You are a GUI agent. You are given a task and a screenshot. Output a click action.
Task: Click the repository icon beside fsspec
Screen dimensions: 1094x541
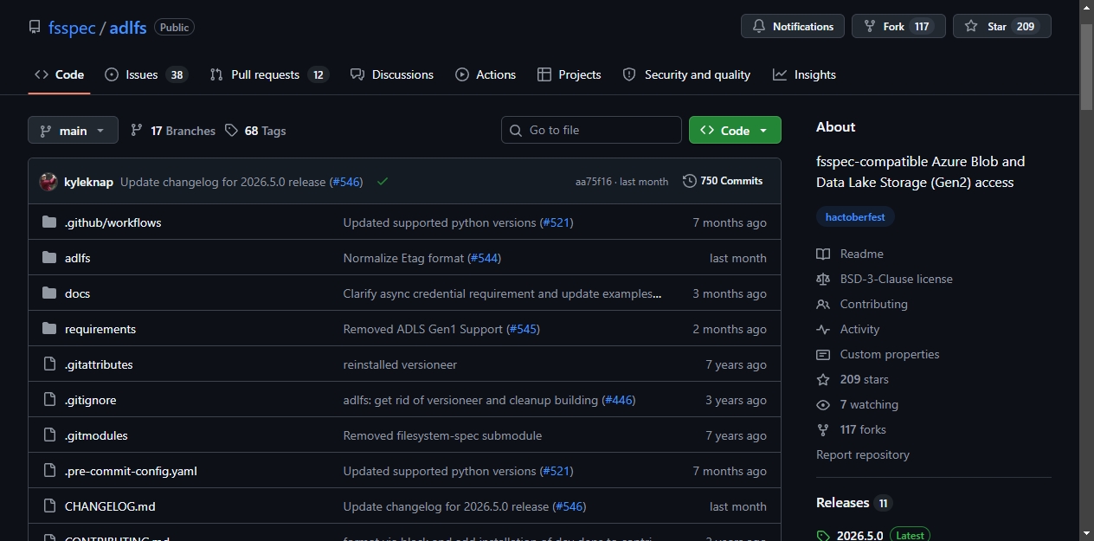coord(35,28)
